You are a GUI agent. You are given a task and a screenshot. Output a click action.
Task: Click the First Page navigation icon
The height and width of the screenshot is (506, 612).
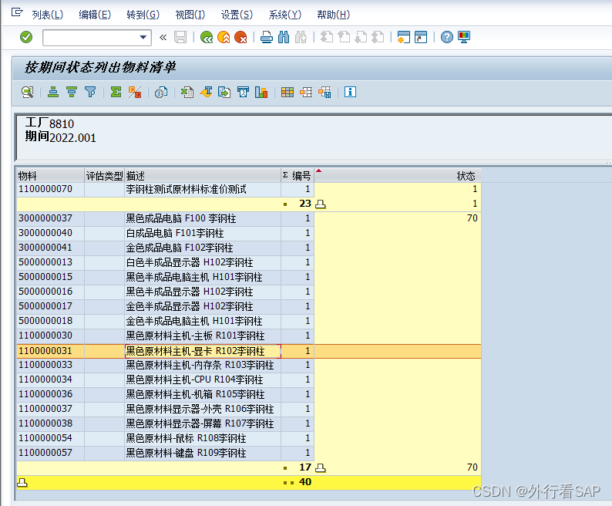tap(326, 38)
